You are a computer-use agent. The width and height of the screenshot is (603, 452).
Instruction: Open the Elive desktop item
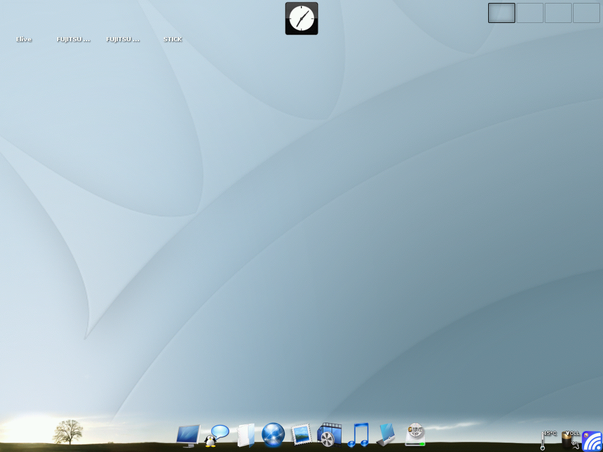(24, 39)
